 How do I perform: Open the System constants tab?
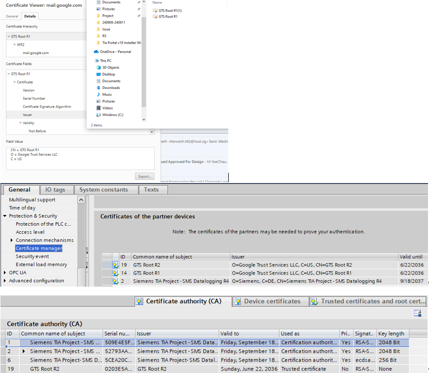coord(106,189)
